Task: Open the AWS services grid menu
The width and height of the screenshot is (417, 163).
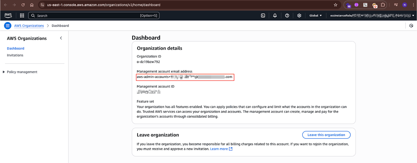Action: pyautogui.click(x=22, y=16)
